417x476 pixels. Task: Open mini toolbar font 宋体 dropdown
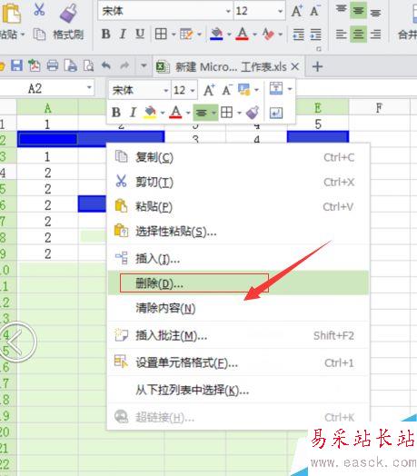pyautogui.click(x=166, y=90)
